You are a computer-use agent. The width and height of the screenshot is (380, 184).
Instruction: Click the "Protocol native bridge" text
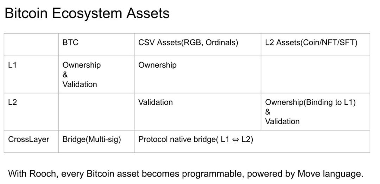[x=176, y=139]
